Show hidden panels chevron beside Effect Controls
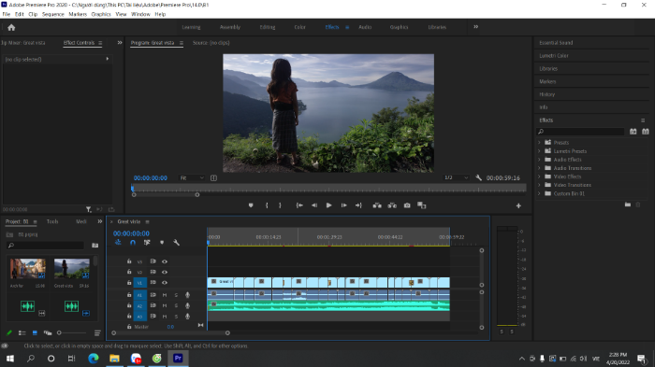This screenshot has width=655, height=367. tap(120, 43)
